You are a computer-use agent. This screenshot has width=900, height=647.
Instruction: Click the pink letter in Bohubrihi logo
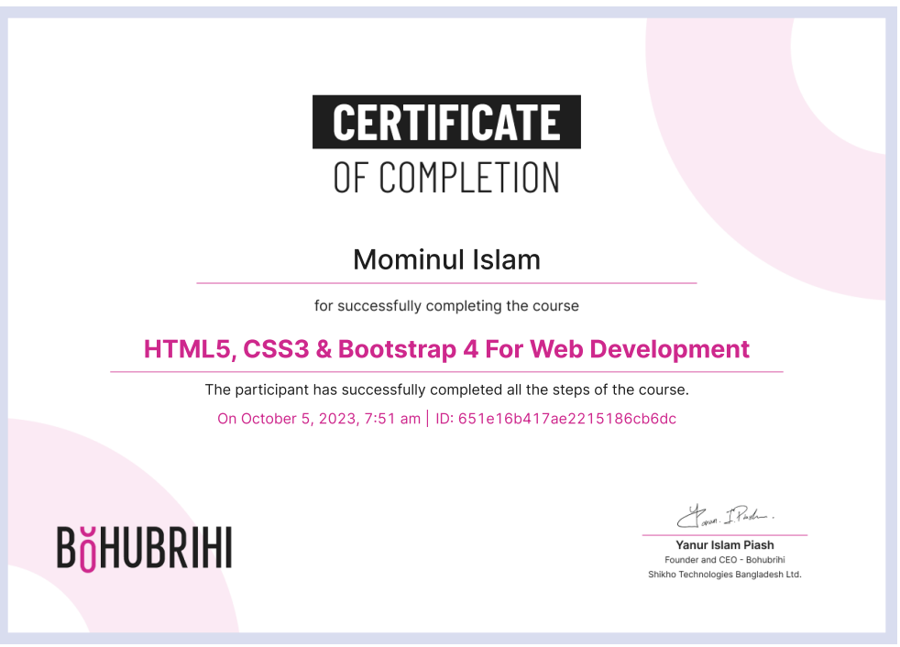87,550
